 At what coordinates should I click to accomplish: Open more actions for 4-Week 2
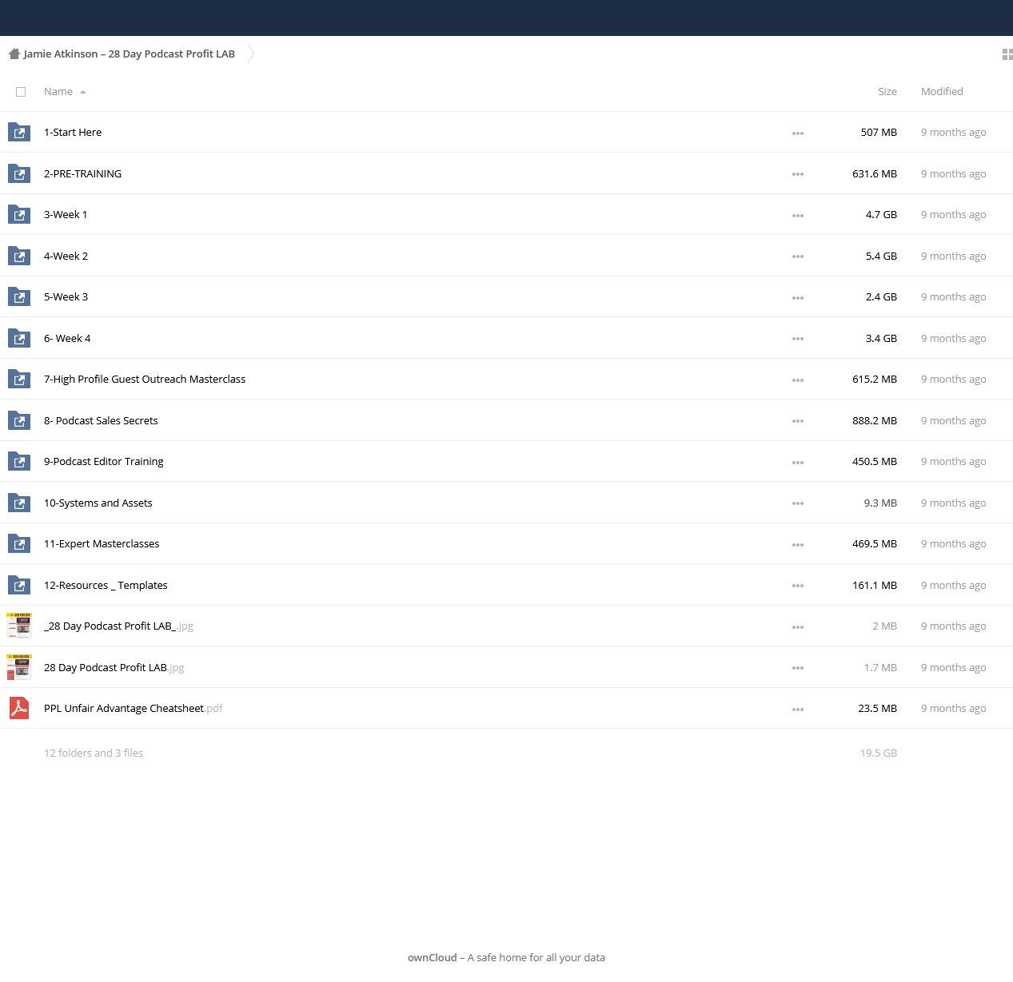(x=798, y=256)
